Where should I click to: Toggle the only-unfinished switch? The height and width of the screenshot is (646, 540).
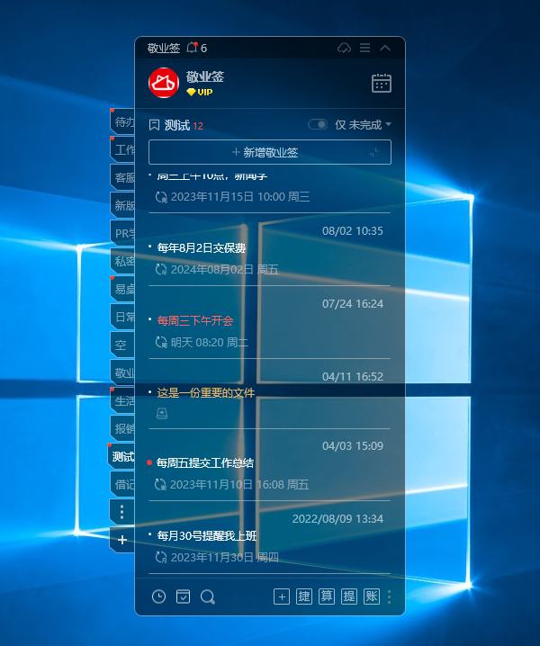click(318, 124)
